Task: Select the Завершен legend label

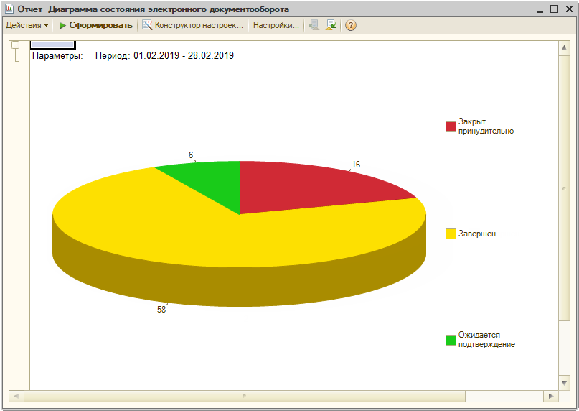Action: pyautogui.click(x=477, y=234)
